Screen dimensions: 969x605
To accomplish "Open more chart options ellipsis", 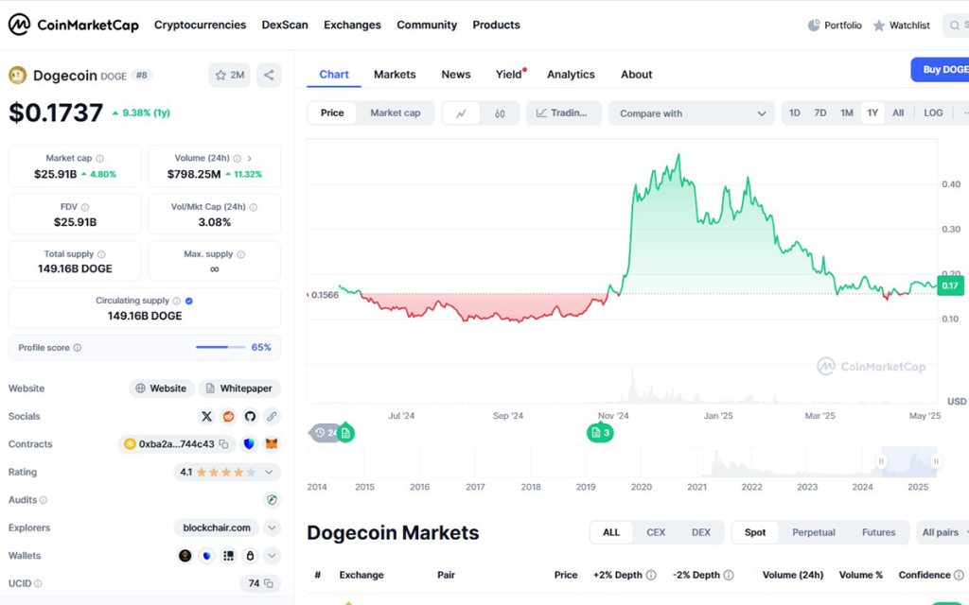I will 964,113.
